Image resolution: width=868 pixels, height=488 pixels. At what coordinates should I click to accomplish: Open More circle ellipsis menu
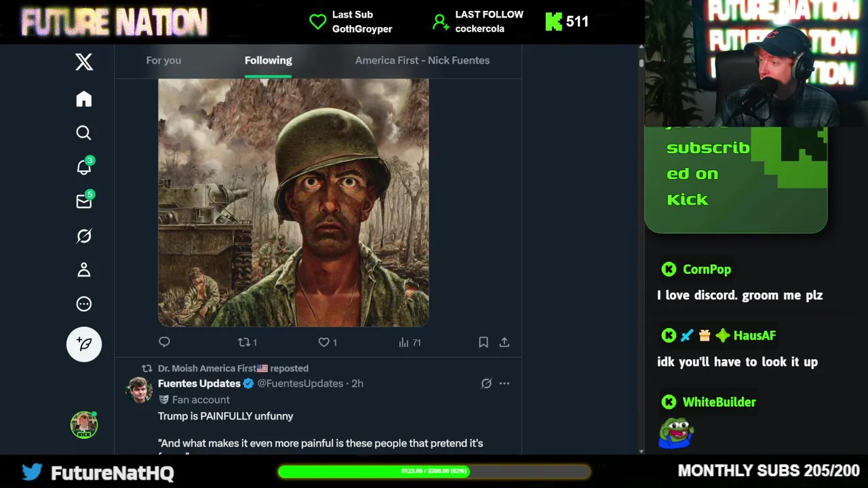(84, 304)
